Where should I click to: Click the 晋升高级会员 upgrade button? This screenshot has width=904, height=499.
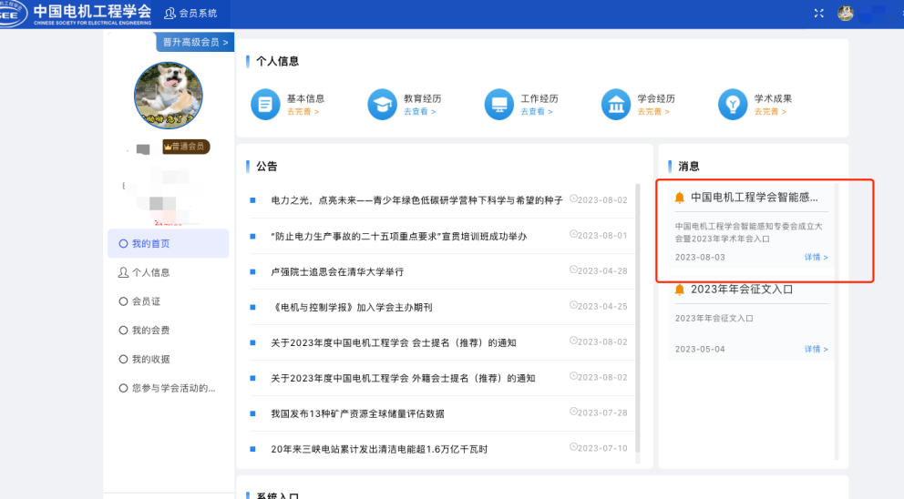(x=195, y=42)
